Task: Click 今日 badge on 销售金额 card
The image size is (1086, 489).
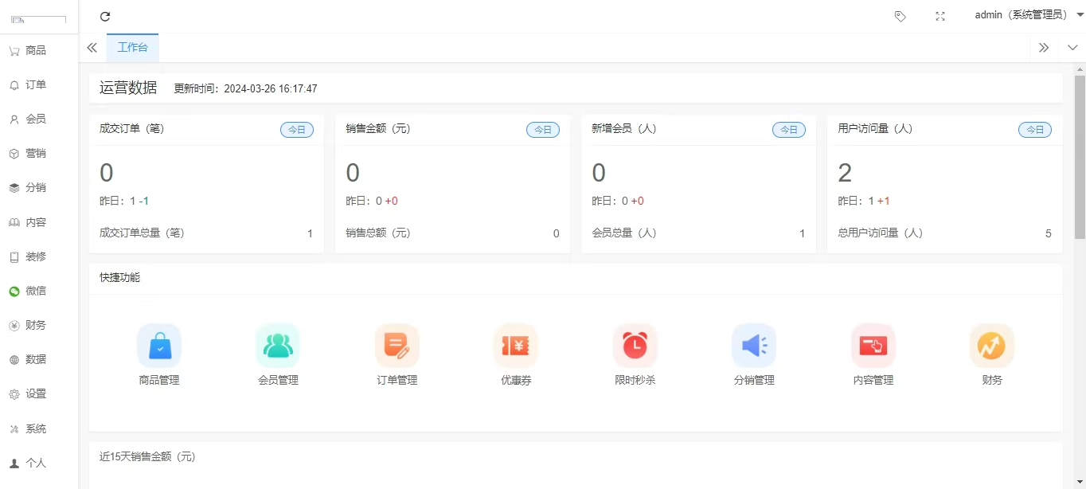Action: pyautogui.click(x=543, y=129)
